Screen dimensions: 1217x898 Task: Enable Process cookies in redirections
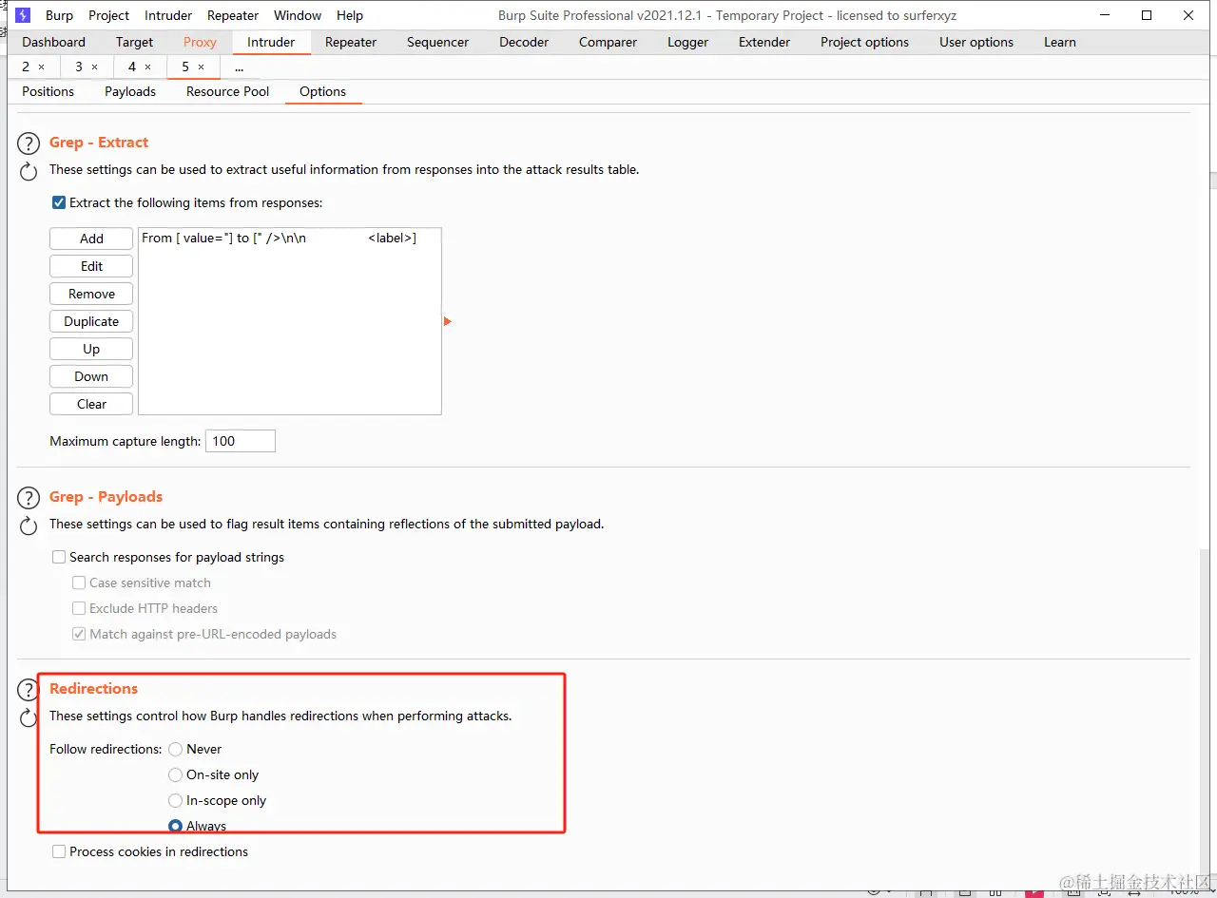click(59, 851)
